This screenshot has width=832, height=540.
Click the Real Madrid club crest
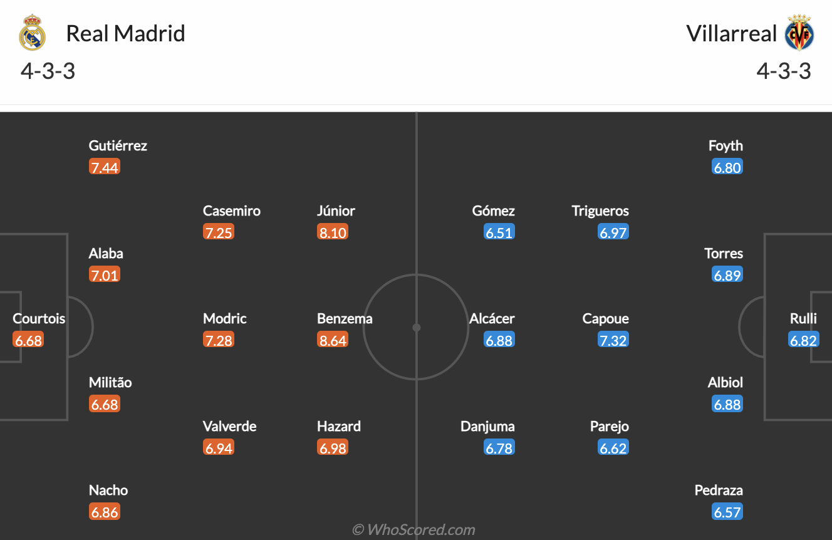pos(33,33)
